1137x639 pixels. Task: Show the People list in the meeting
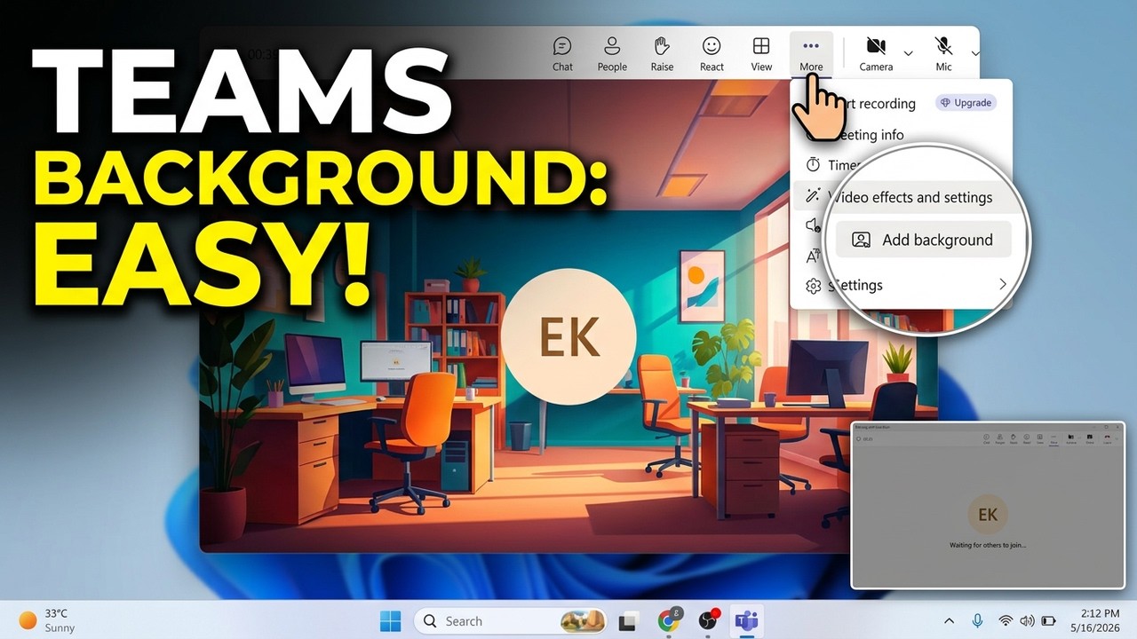[612, 53]
